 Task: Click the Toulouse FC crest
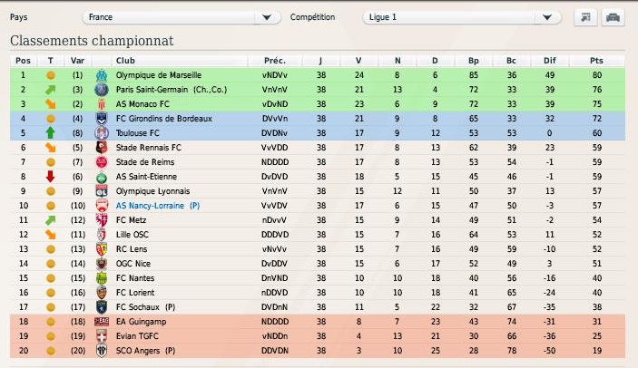pos(102,133)
